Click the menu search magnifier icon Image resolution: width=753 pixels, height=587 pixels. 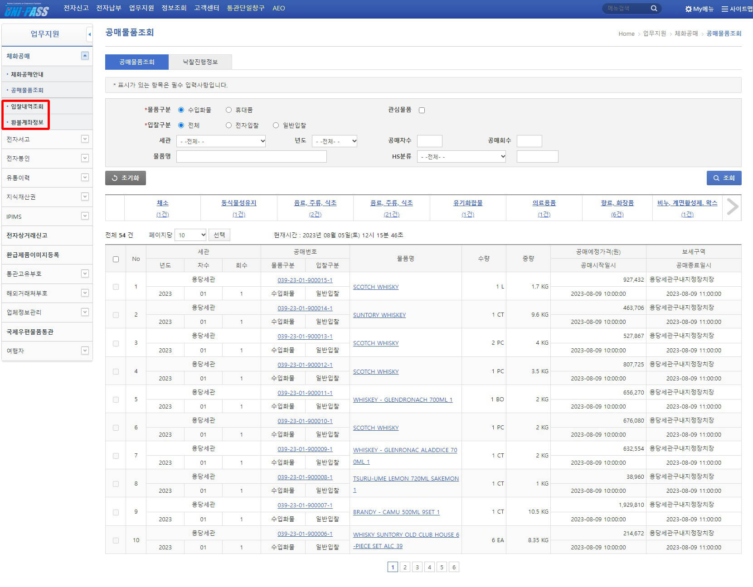(x=654, y=8)
